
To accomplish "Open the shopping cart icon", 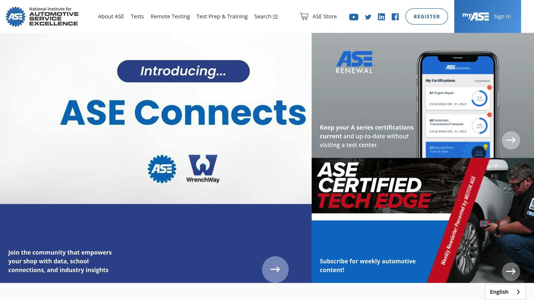I will point(304,16).
